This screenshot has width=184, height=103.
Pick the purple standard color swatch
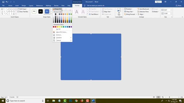tap(71, 27)
